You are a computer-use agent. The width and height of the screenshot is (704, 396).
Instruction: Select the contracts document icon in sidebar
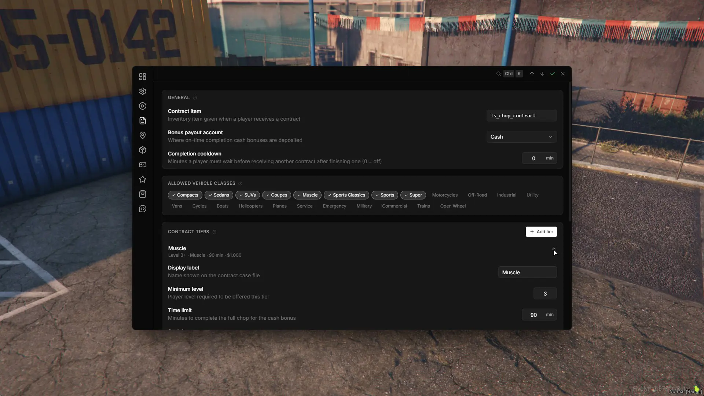tap(143, 121)
